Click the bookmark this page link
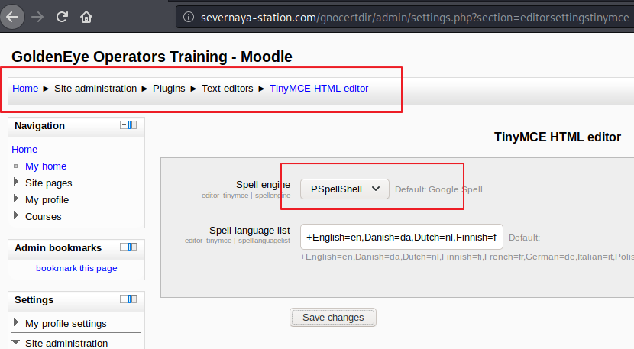 tap(76, 268)
